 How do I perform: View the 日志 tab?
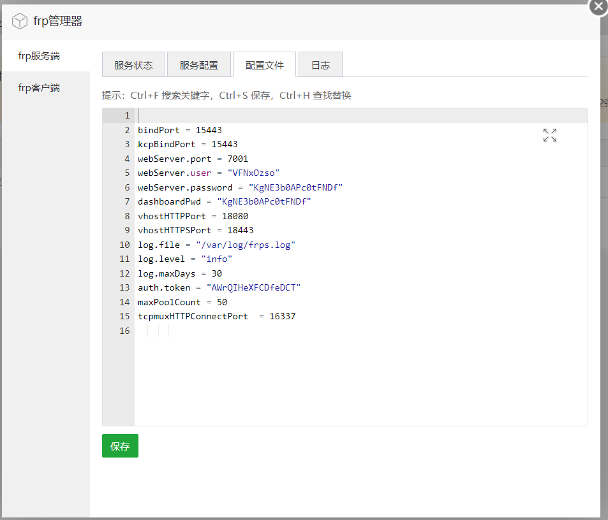[x=320, y=65]
